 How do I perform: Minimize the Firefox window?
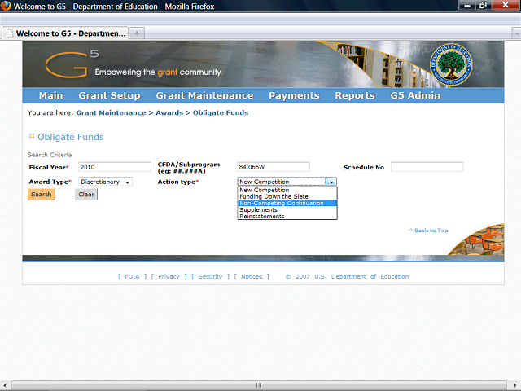click(x=466, y=5)
